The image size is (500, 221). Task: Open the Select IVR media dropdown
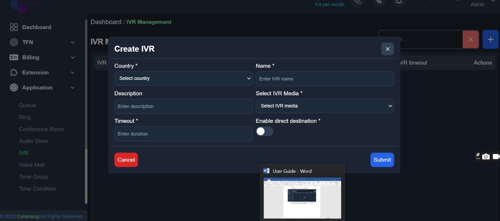(x=325, y=106)
